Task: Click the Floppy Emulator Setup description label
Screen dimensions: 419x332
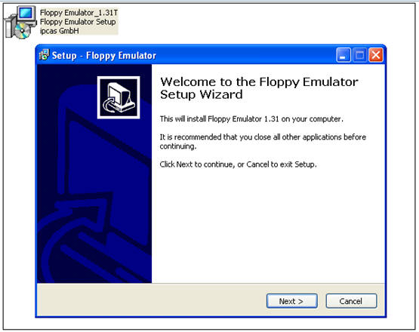Action: point(78,22)
